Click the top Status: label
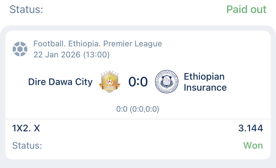The height and width of the screenshot is (168, 276). pyautogui.click(x=26, y=9)
